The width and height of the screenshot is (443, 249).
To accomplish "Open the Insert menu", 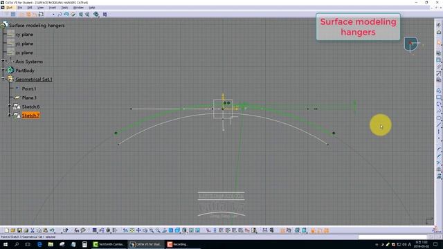I will pos(53,8).
